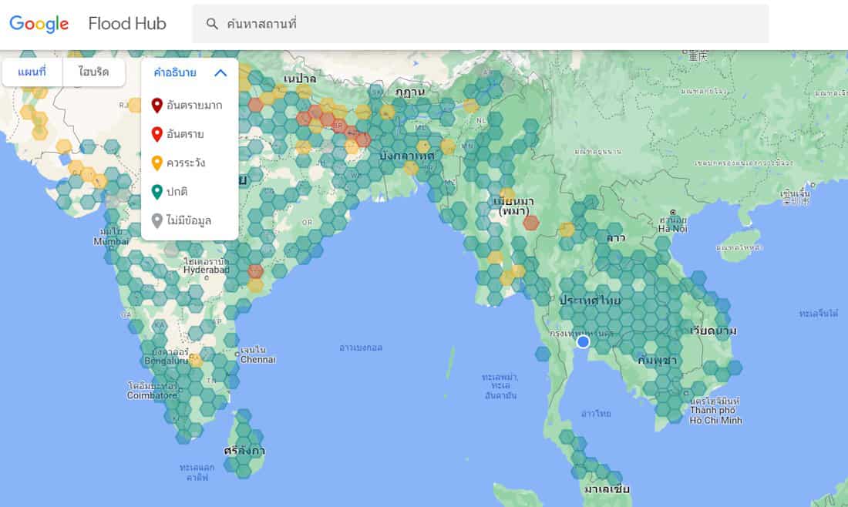Switch to ไฮบริด hybrid view
848x507 pixels.
(x=93, y=72)
